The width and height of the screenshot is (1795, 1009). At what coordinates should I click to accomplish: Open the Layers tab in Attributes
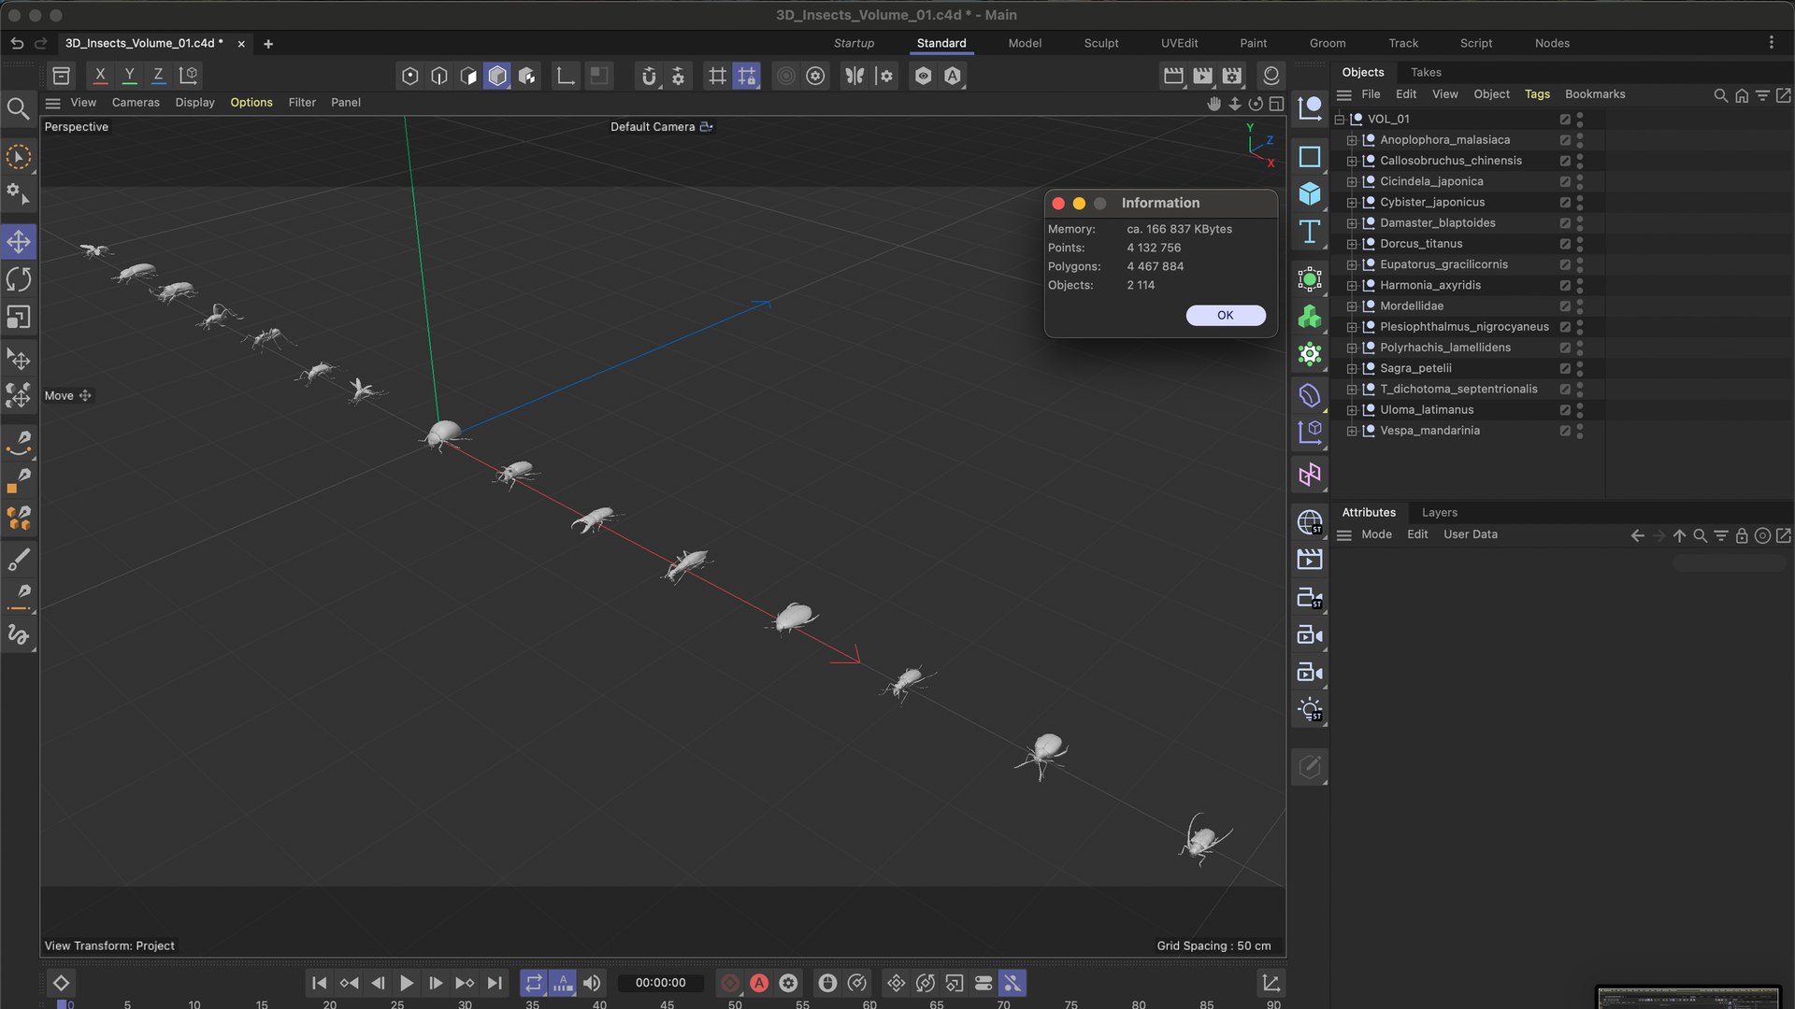pos(1440,512)
